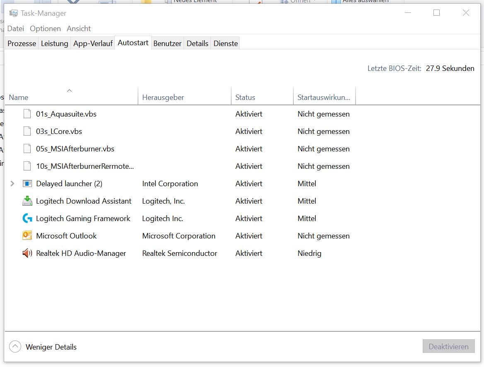Open the Datei menu
This screenshot has height=367, width=484.
[16, 29]
